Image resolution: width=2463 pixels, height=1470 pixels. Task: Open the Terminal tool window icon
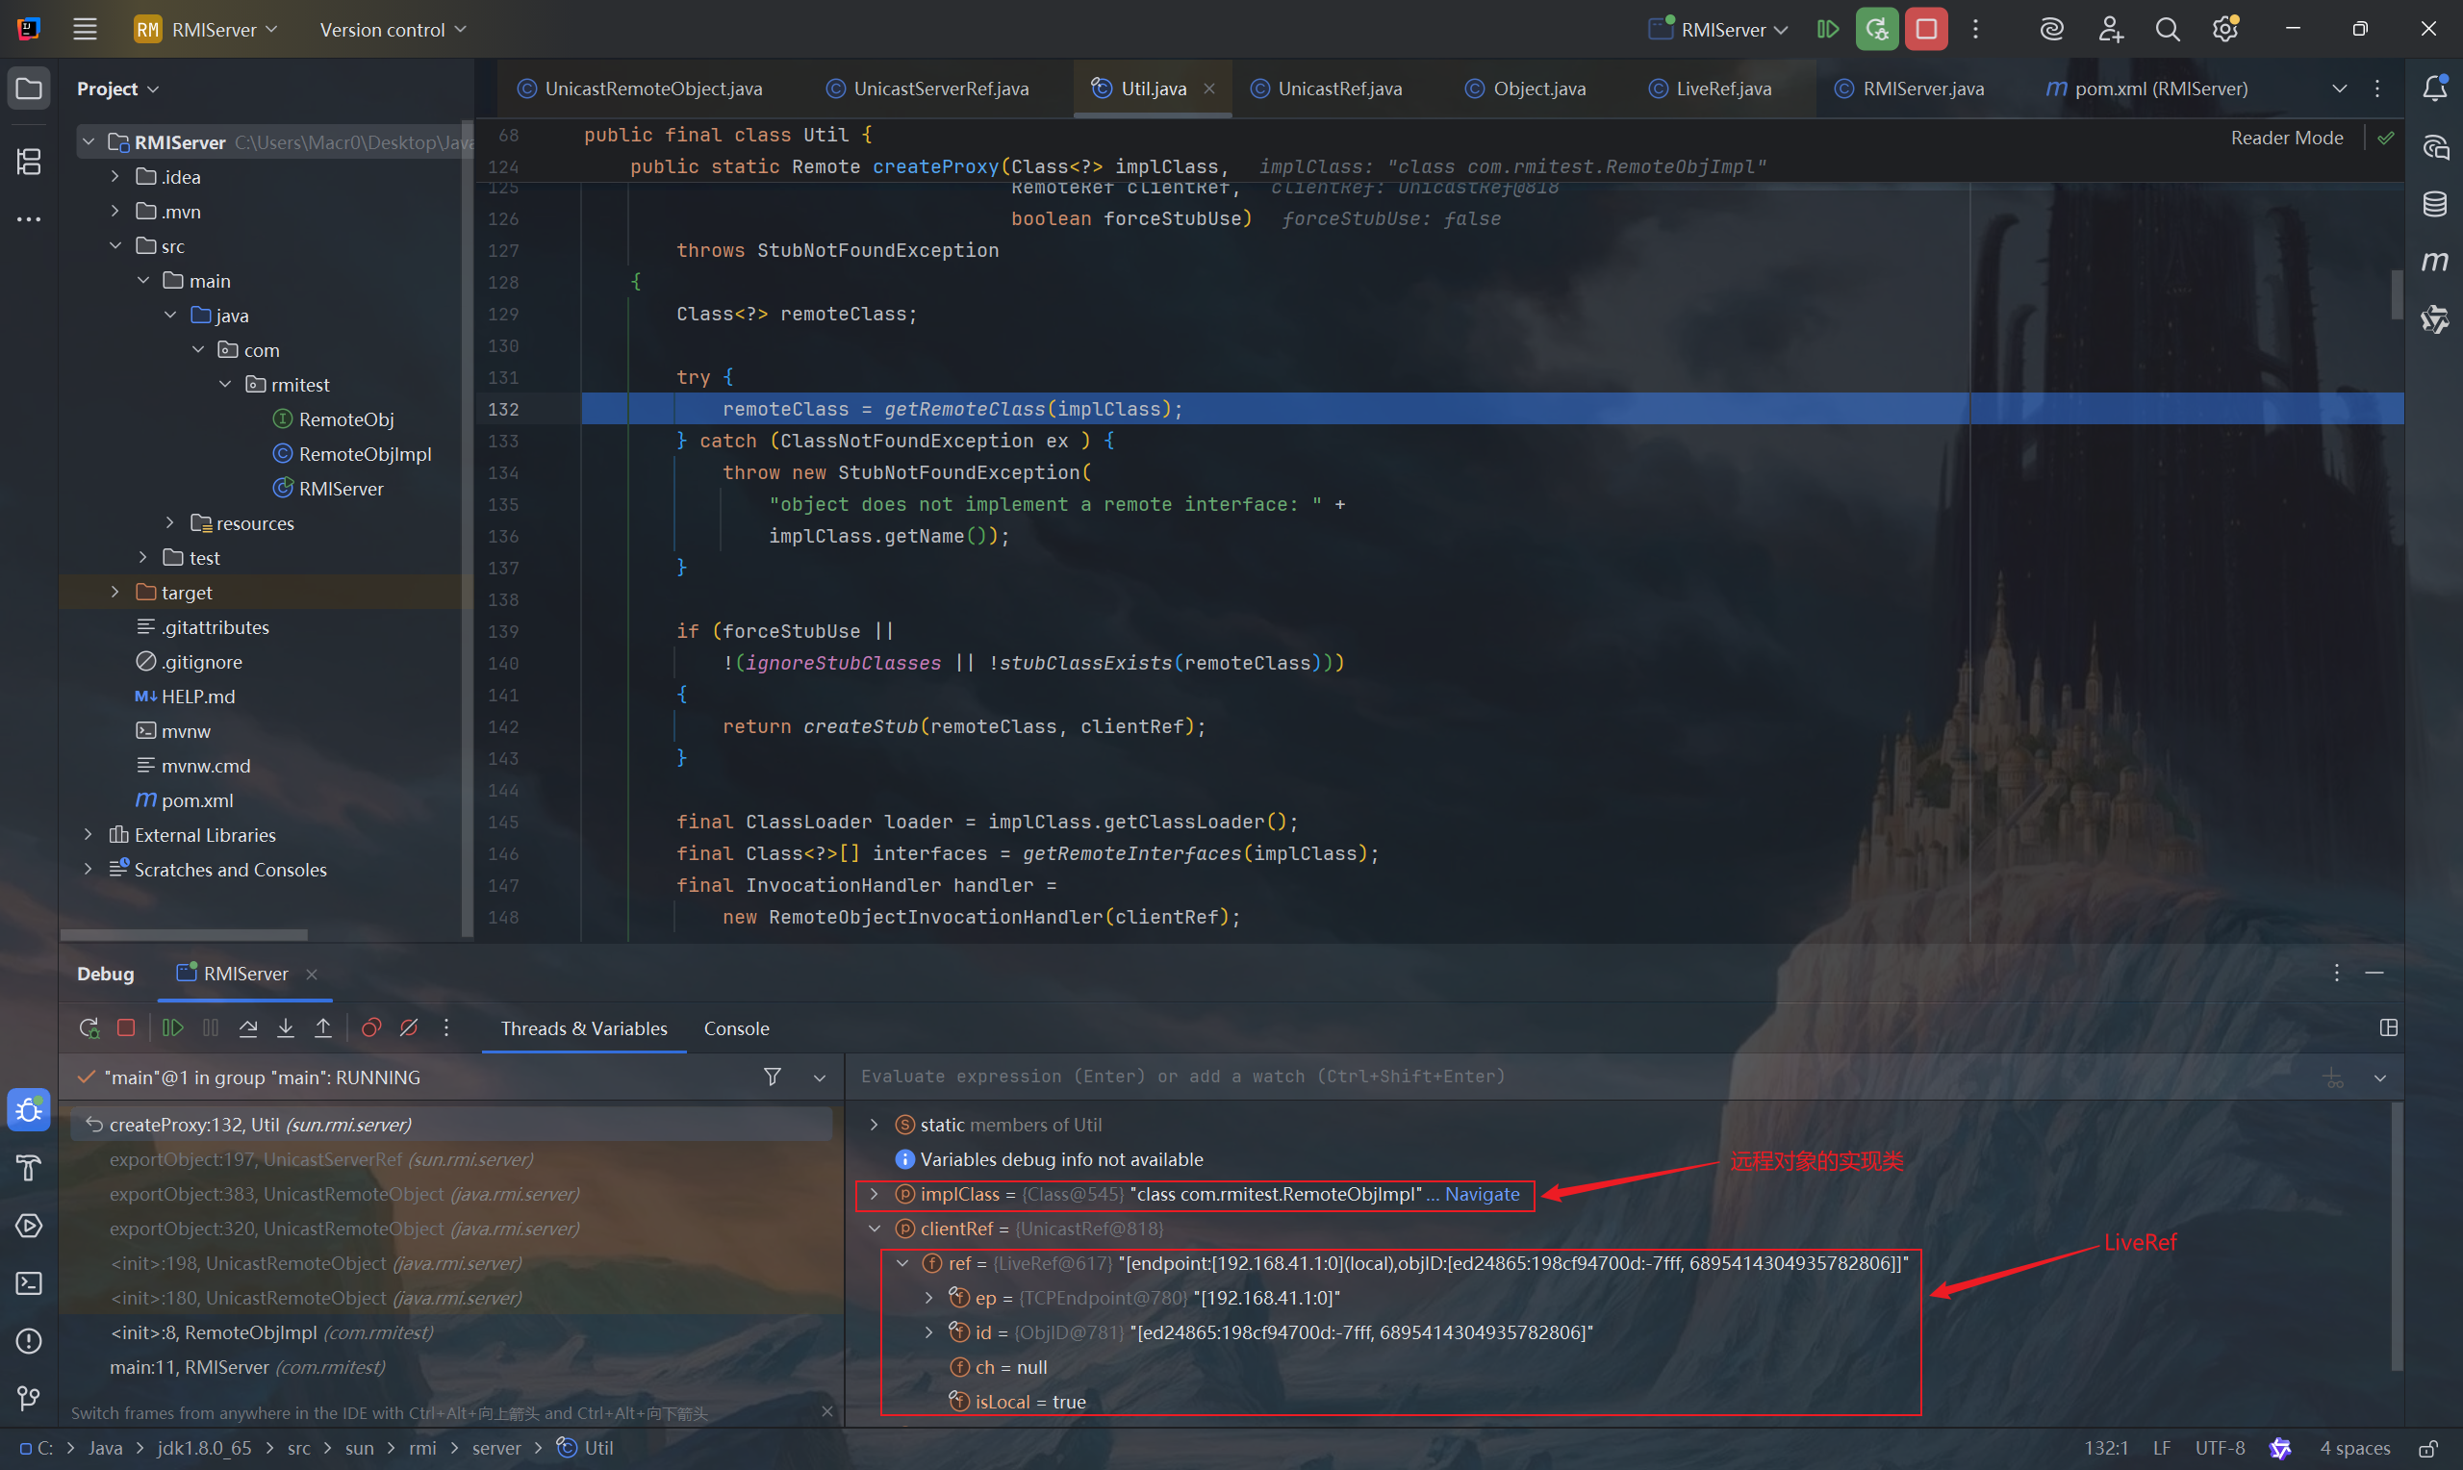[x=29, y=1282]
